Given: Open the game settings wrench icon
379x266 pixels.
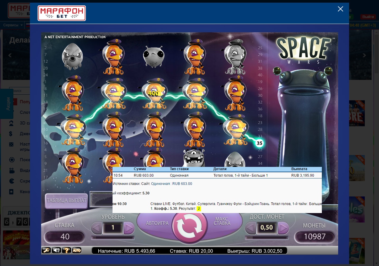Looking at the screenshot, I should 46,250.
